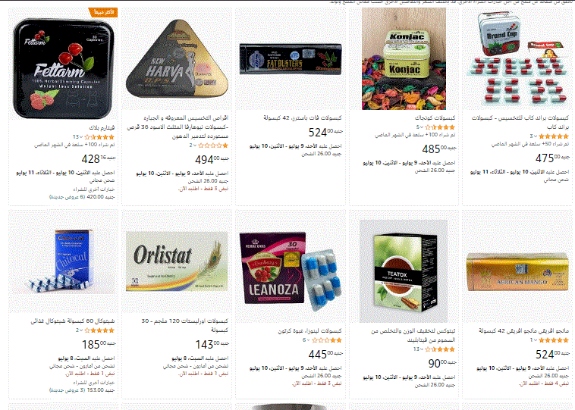This screenshot has width=575, height=410.
Task: Expand the Konjac capsules rating dropdown arrow
Action: coord(422,127)
